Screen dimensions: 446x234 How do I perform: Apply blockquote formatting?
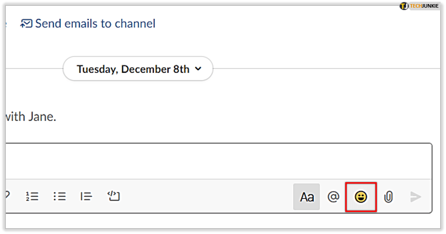click(x=86, y=196)
